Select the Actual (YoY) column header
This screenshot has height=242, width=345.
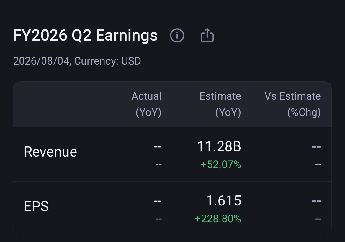(146, 104)
